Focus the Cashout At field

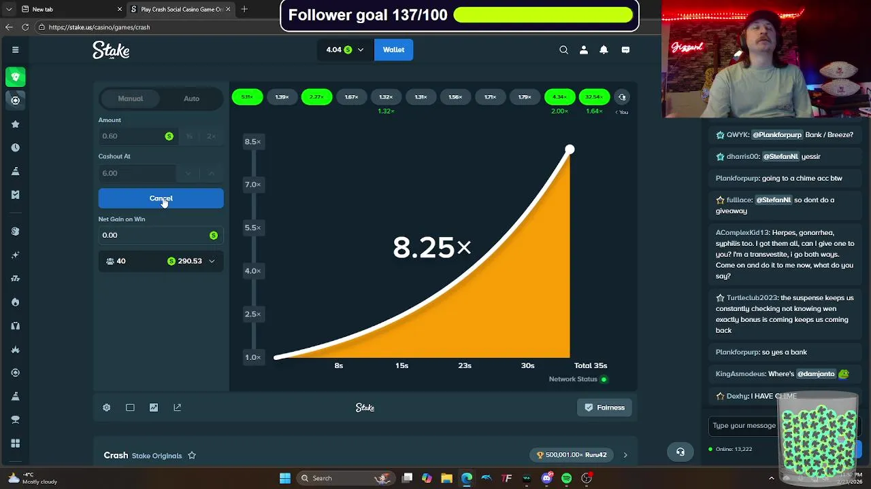137,173
